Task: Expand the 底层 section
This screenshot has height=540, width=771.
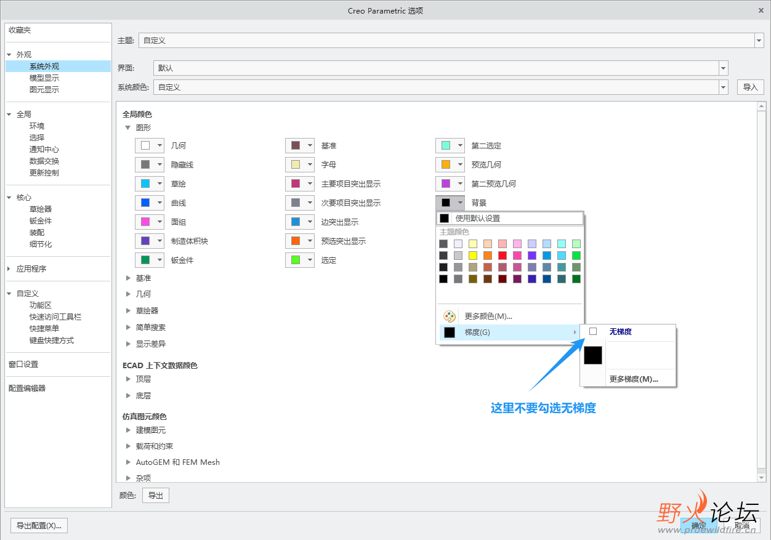Action: coord(128,396)
